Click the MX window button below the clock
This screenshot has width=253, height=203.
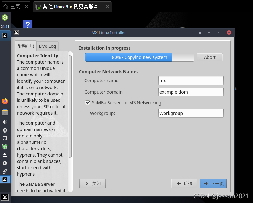coord(5,36)
